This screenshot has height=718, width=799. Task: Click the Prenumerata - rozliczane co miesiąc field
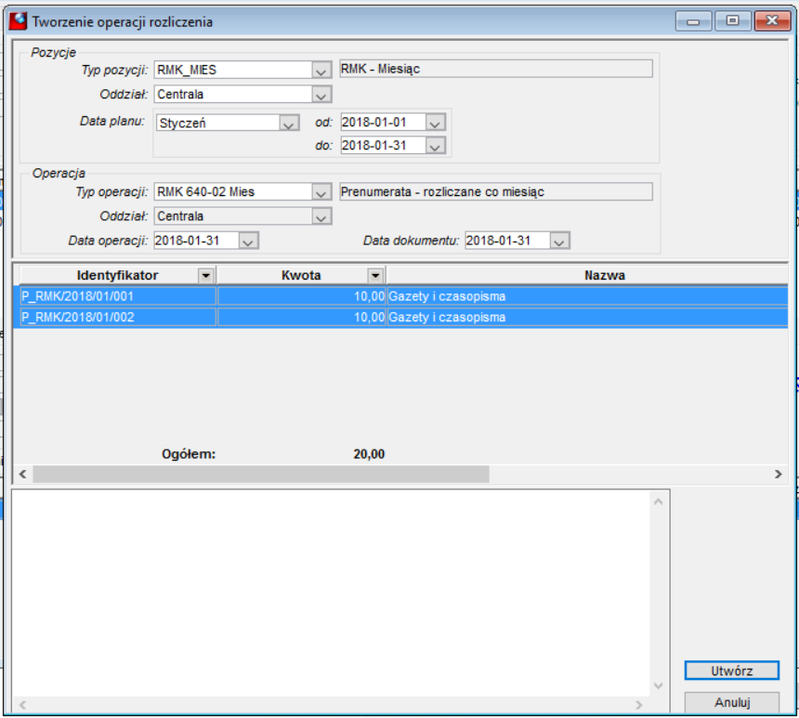[x=496, y=192]
